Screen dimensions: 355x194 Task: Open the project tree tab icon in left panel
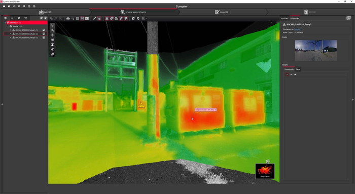pyautogui.click(x=6, y=18)
